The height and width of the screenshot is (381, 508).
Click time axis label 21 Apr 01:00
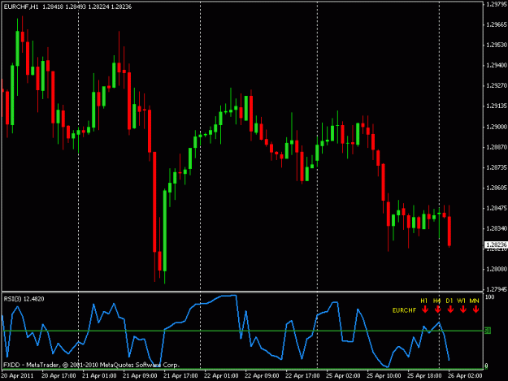click(x=99, y=376)
